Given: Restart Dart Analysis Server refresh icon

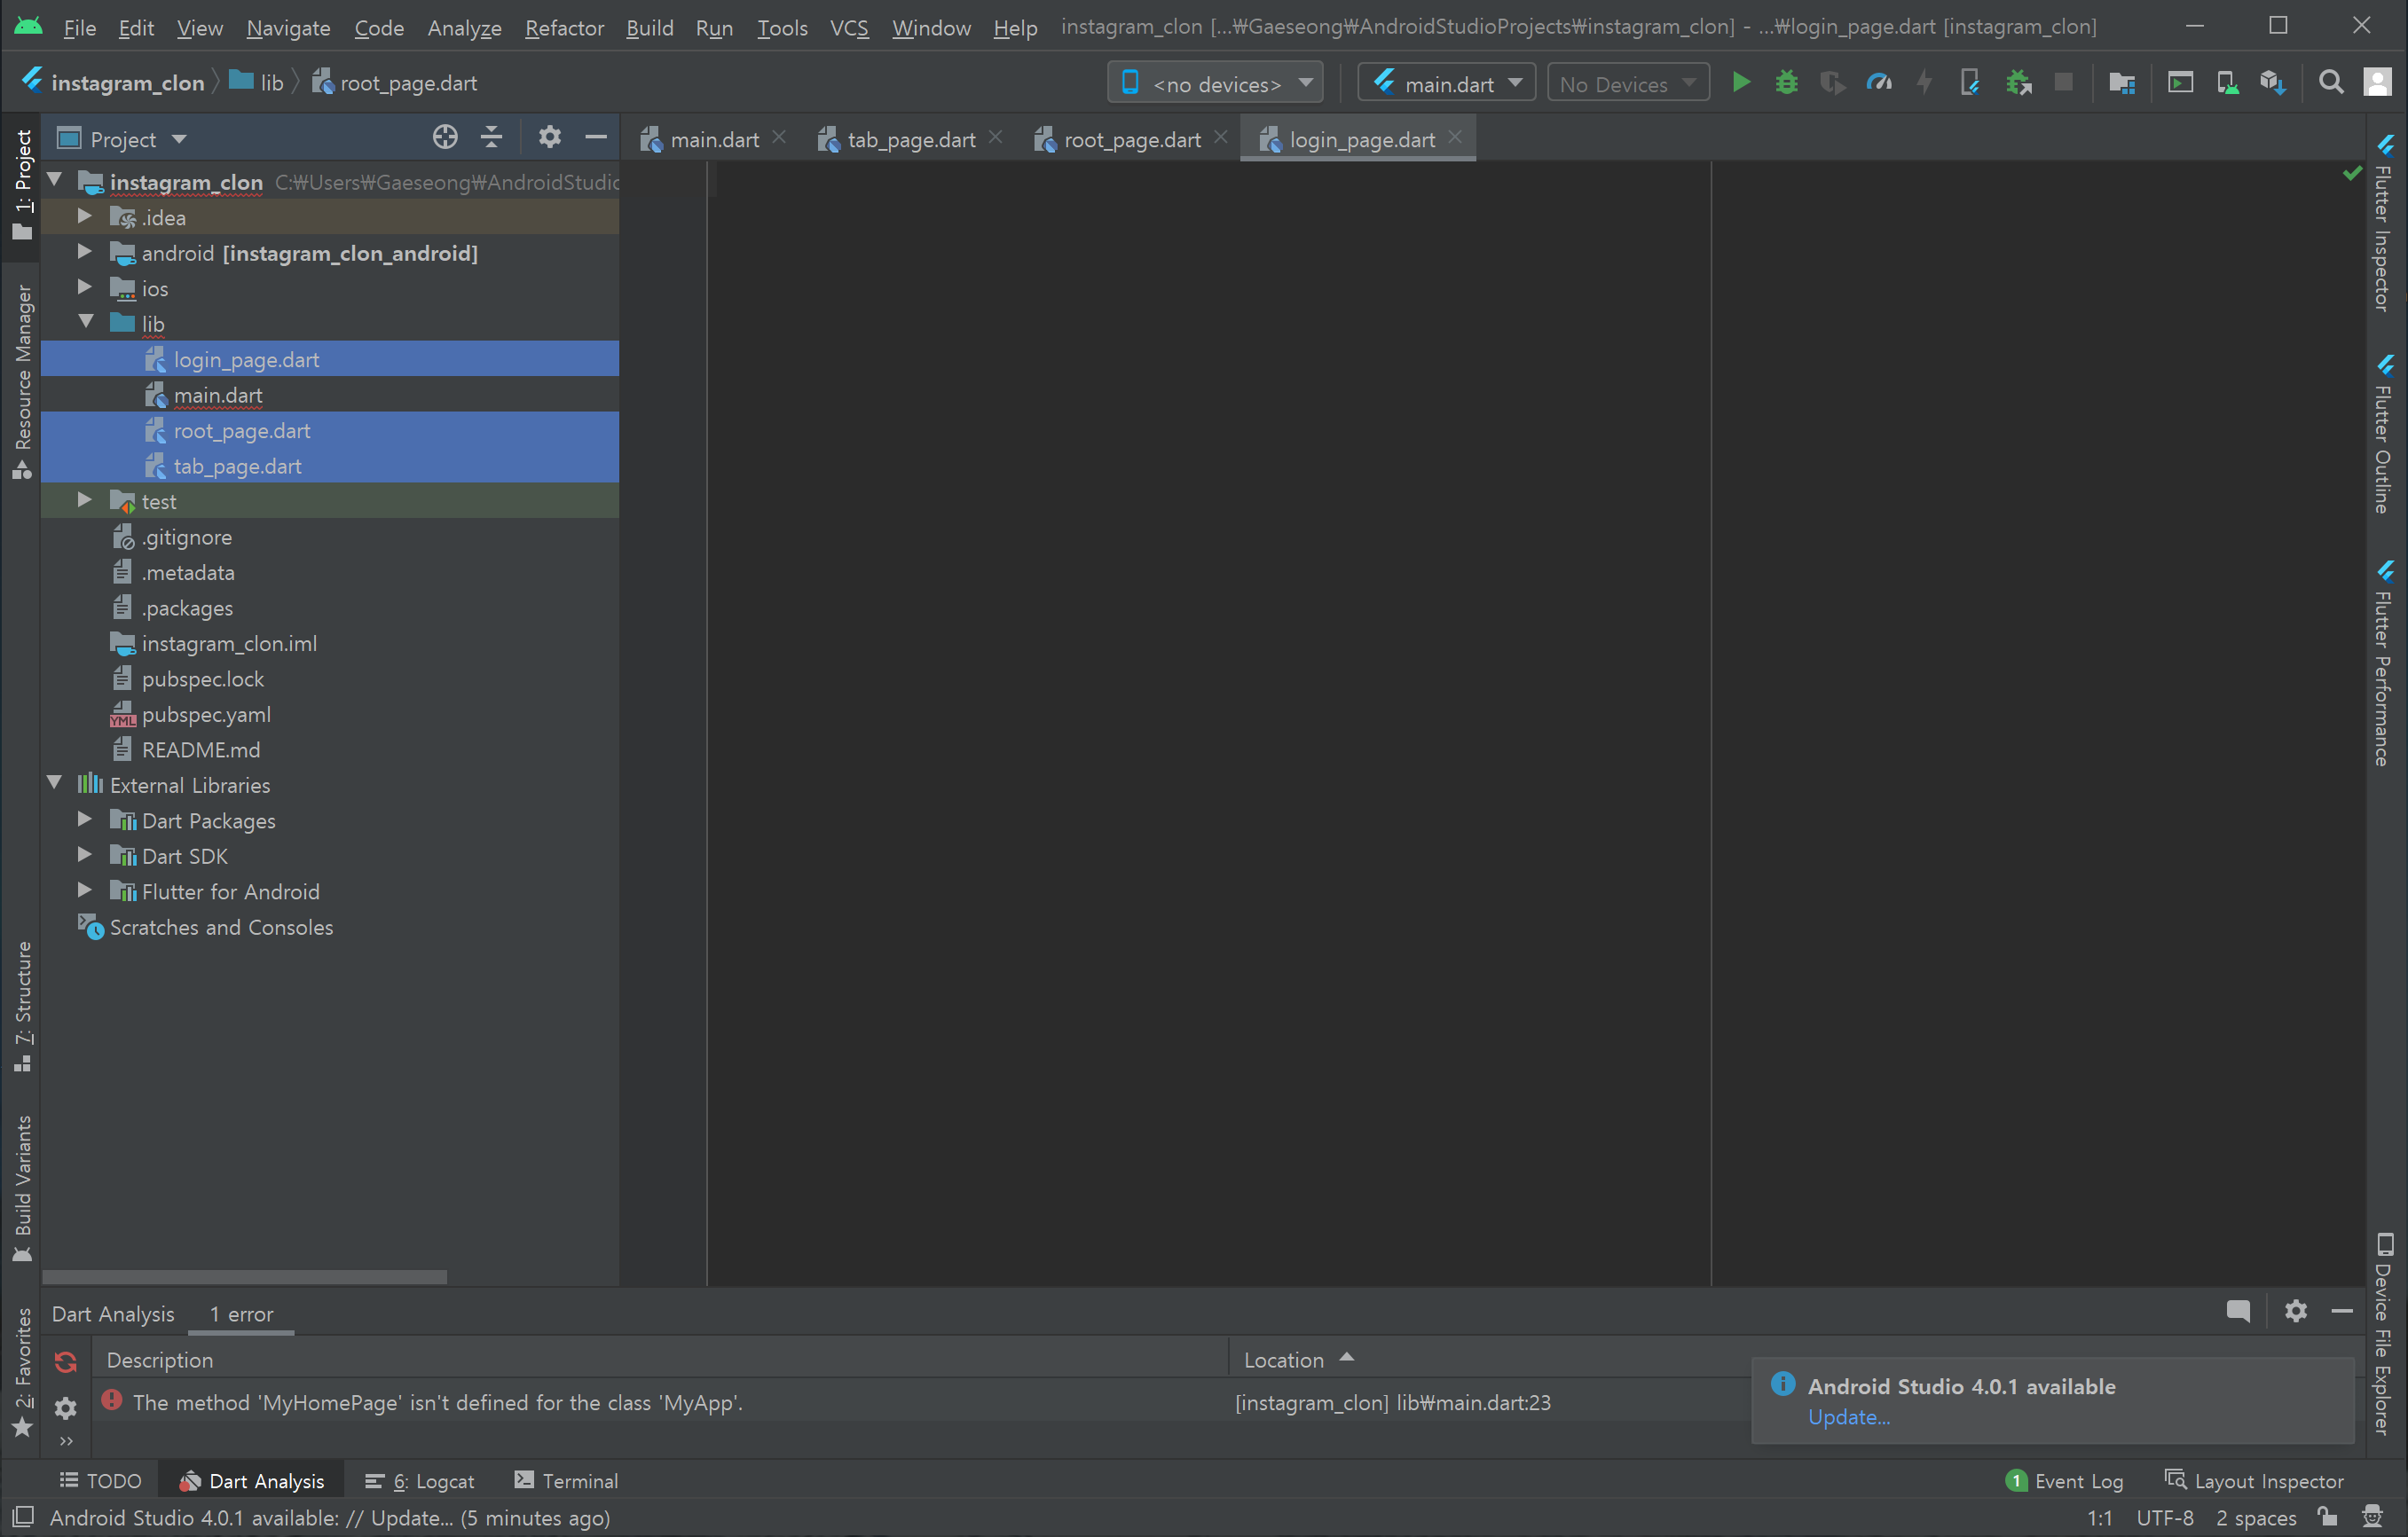Looking at the screenshot, I should click(66, 1361).
